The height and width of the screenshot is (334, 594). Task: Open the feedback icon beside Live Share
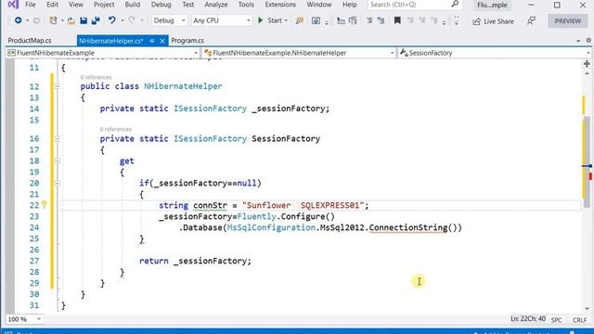click(x=531, y=20)
